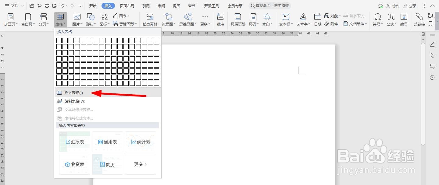Select the 物资表 table template
439x185 pixels.
(75, 164)
